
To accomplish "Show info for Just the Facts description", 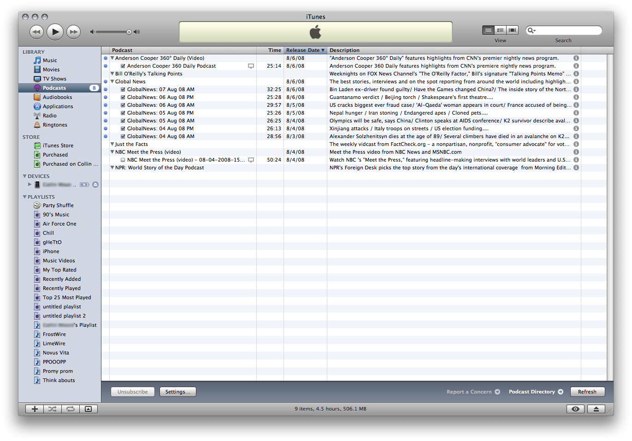I will tap(576, 144).
